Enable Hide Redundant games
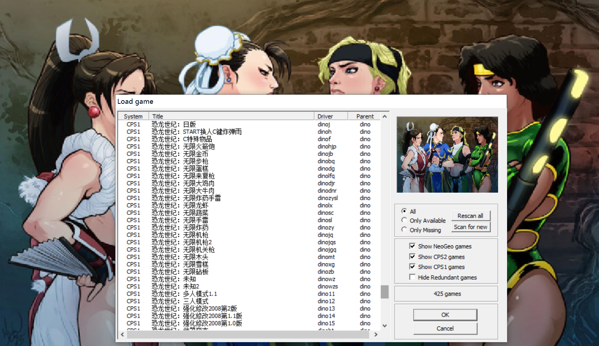Image resolution: width=599 pixels, height=346 pixels. coord(412,277)
